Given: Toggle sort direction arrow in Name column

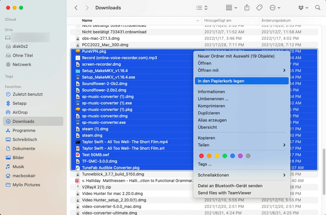Looking at the screenshot, I should tap(197, 21).
